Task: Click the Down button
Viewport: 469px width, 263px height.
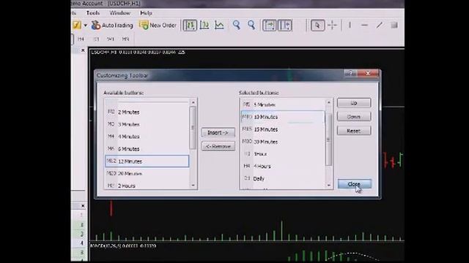Action: (x=354, y=117)
